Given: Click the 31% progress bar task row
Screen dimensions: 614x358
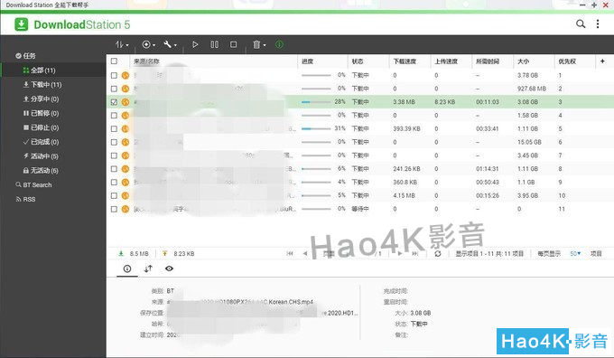Looking at the screenshot, I should point(360,128).
